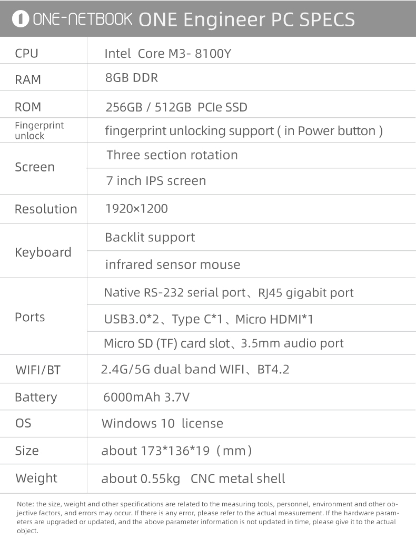Click the 256GB / 512GB PCIe SSD text
The height and width of the screenshot is (540, 416).
[x=176, y=107]
